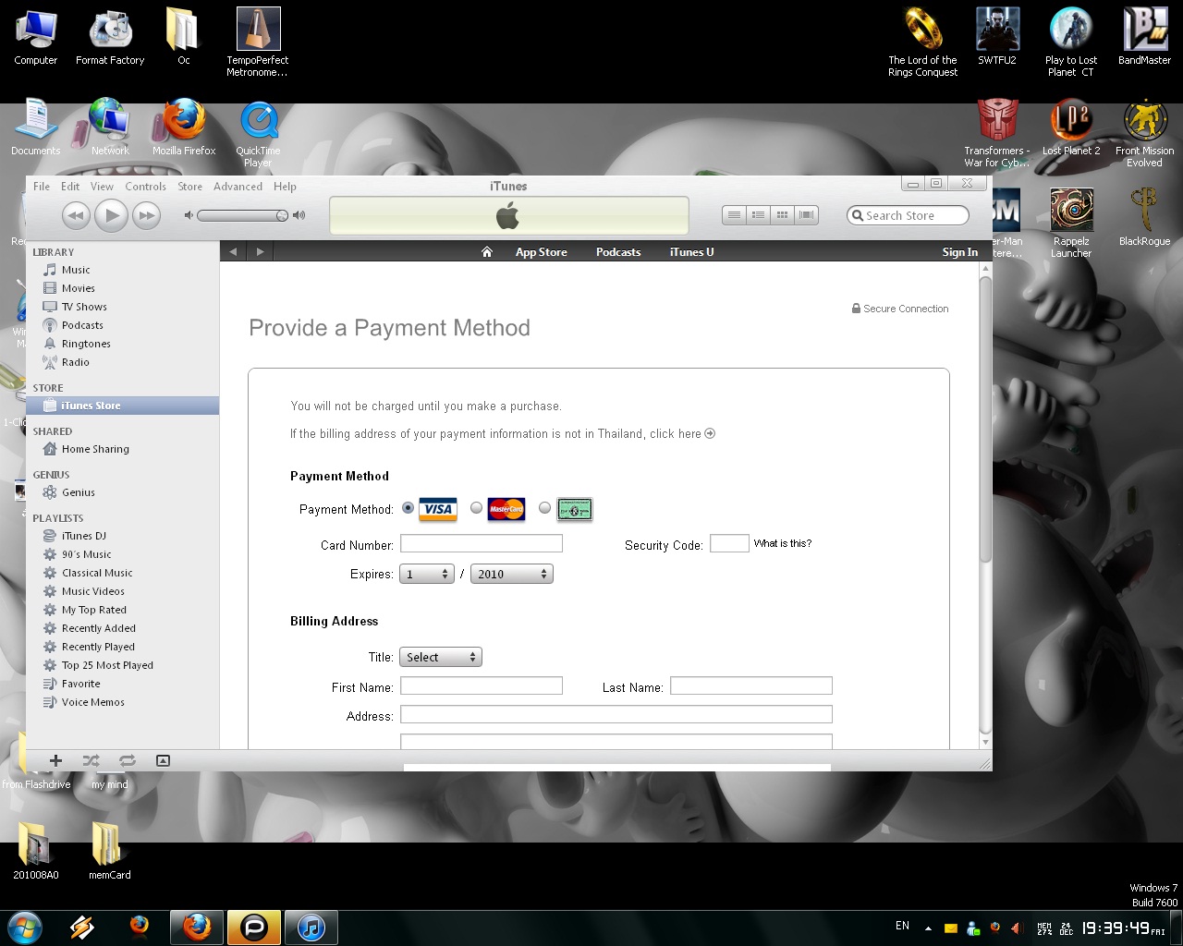Open the Advanced menu
Image resolution: width=1183 pixels, height=946 pixels.
pos(238,187)
